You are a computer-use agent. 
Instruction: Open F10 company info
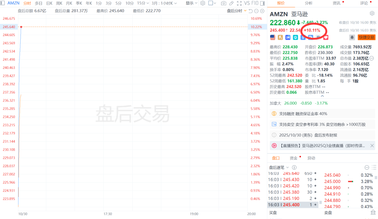pyautogui.click(x=255, y=3)
